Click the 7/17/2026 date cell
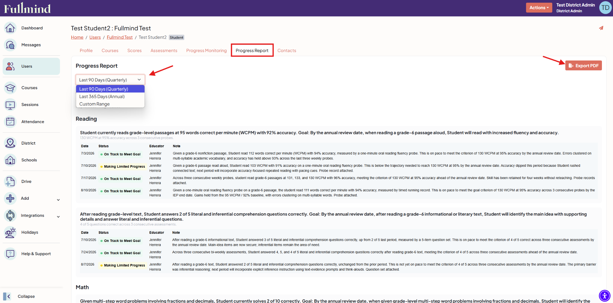 (89, 178)
